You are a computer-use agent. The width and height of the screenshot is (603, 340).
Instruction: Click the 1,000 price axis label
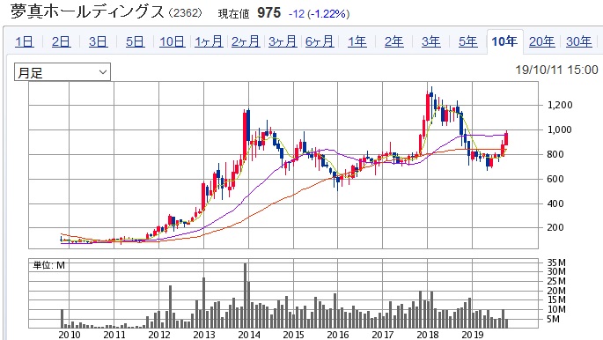(x=560, y=129)
